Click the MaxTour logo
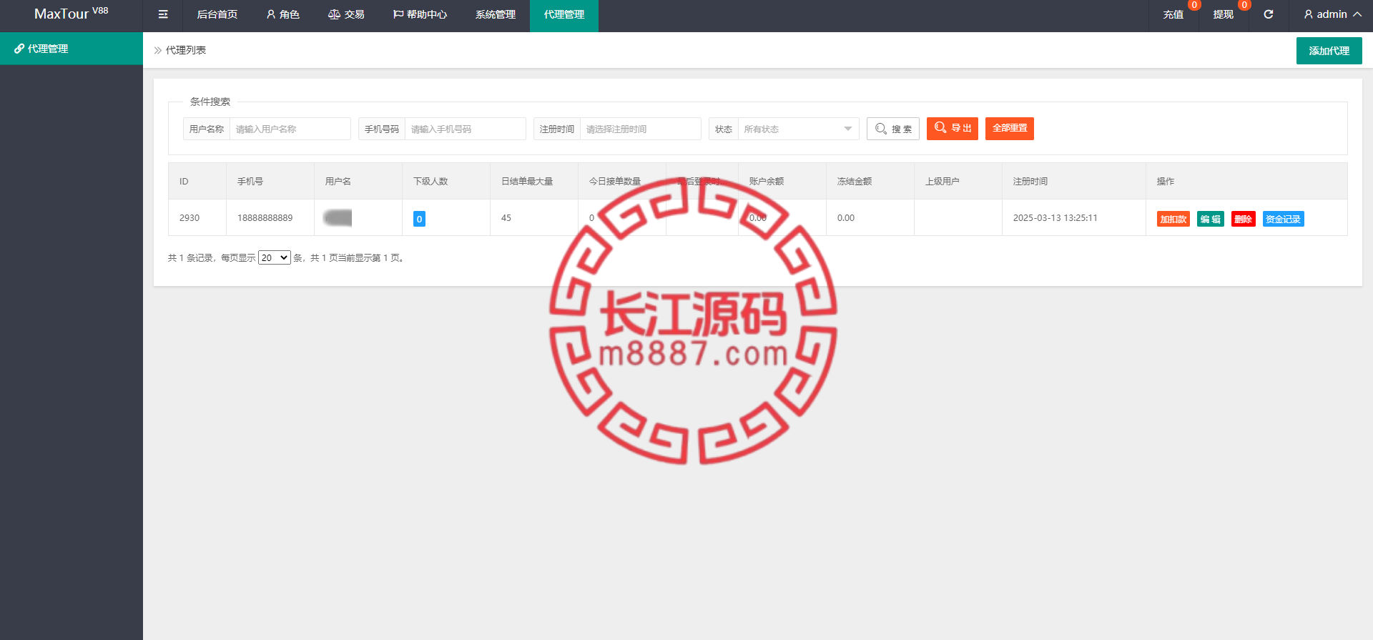The height and width of the screenshot is (640, 1373). 72,14
